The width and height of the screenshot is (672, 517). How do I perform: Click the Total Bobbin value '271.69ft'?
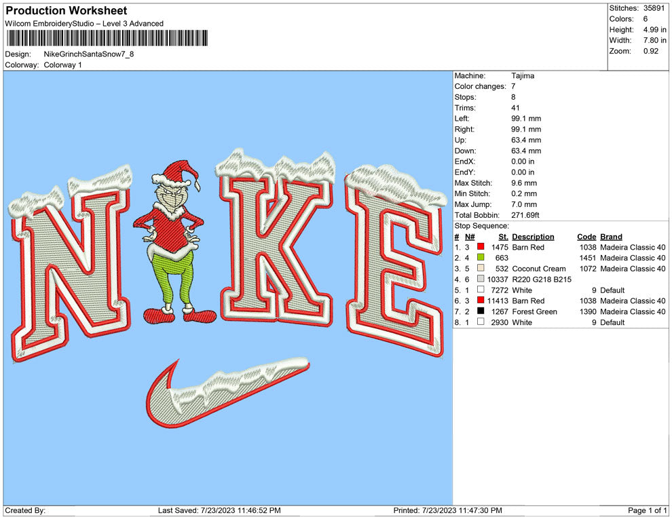[525, 215]
